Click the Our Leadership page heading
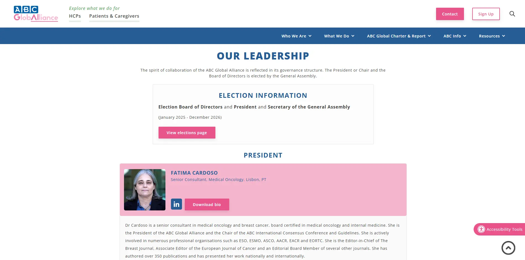This screenshot has height=260, width=525. coord(263,56)
